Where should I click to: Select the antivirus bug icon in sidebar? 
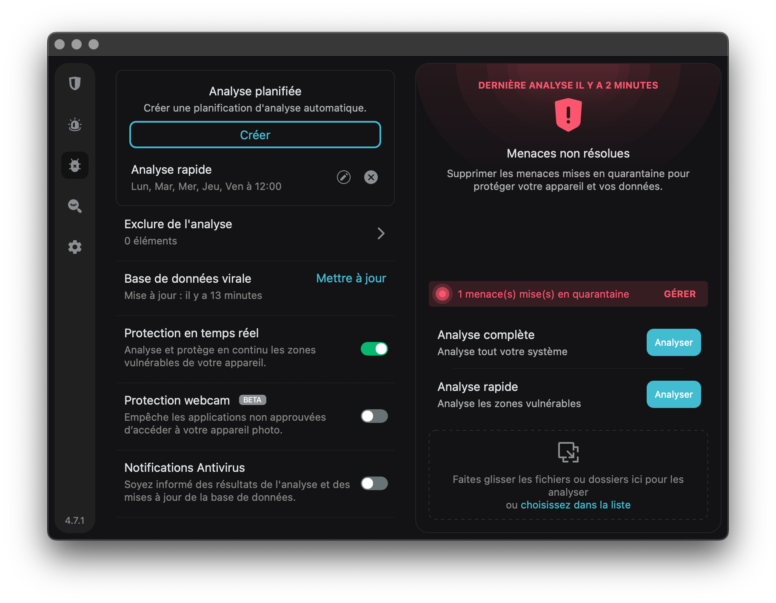tap(75, 165)
